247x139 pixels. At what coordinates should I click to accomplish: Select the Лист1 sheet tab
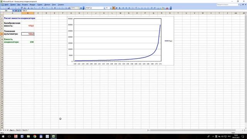click(x=12, y=130)
